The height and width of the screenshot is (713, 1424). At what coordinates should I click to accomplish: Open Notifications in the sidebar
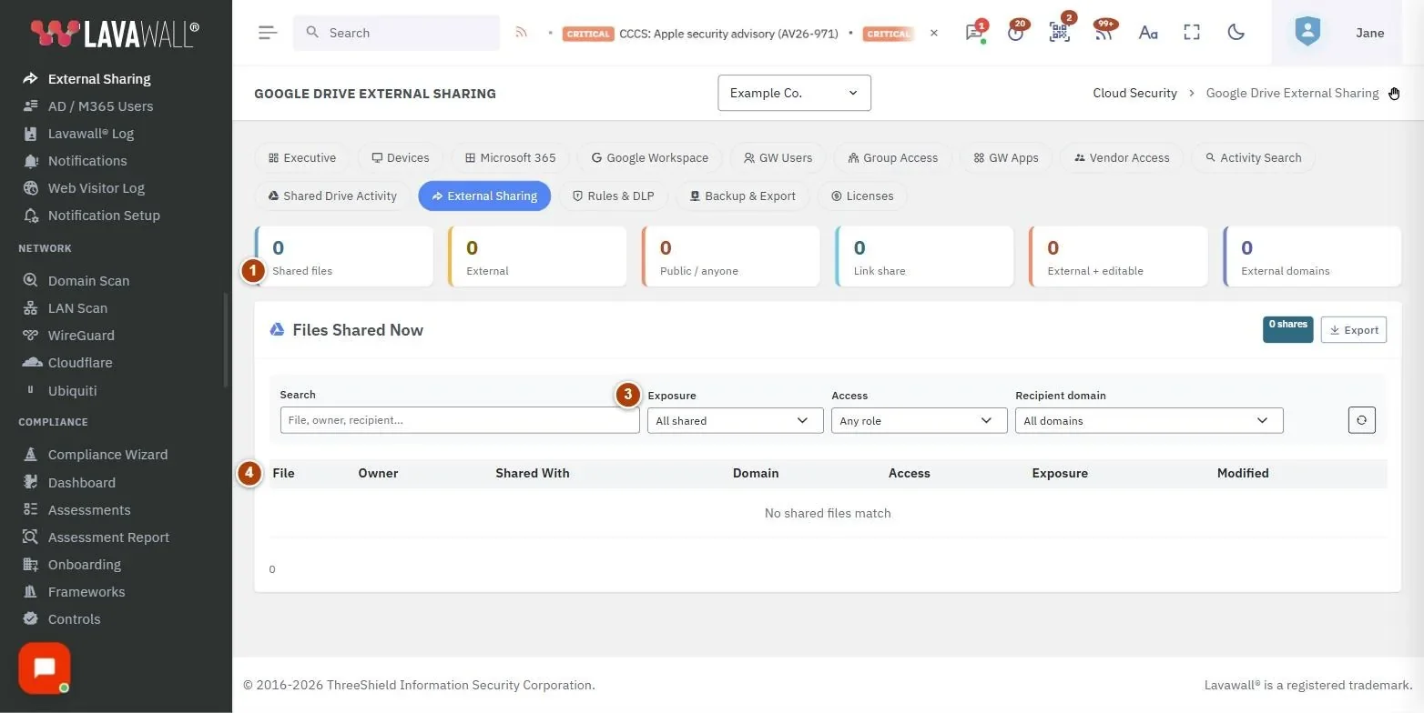(87, 161)
